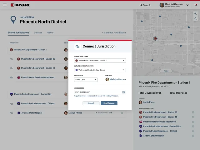Viewport: 200px width, 150px height.
Task: Click info icon for Arizona State Hospital in side panel
Action: point(193,136)
